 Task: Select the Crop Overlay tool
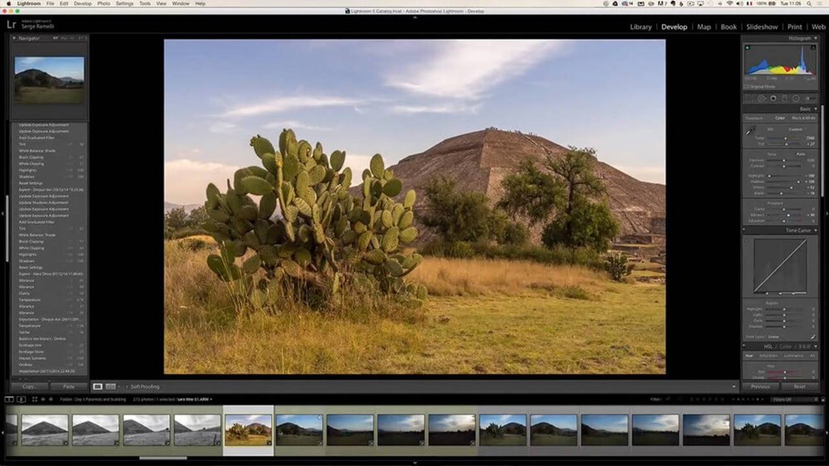pos(749,98)
